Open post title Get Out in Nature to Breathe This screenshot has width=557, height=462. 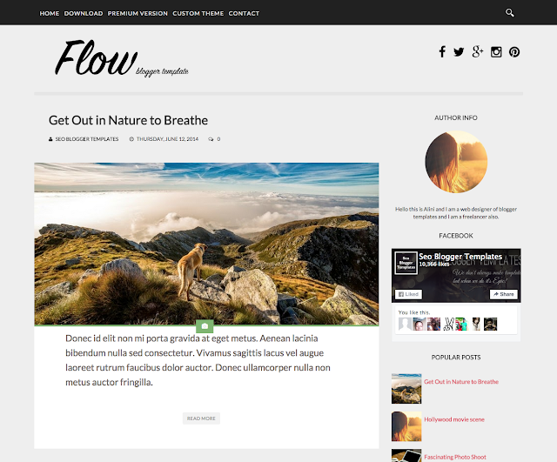[128, 120]
